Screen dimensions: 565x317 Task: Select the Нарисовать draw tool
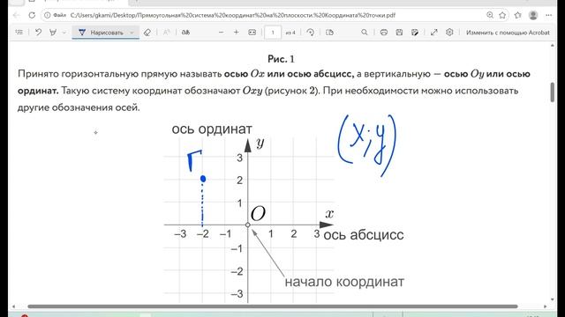coord(102,33)
